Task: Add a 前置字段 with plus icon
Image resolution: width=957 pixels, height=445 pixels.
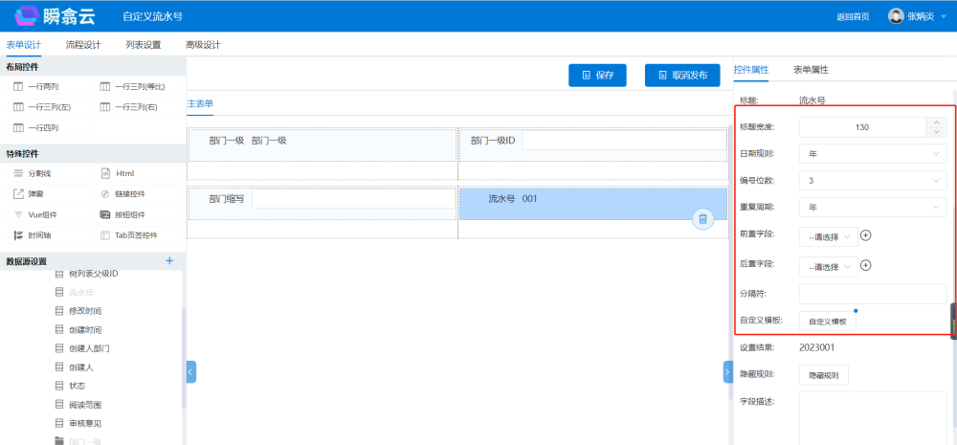Action: (x=866, y=235)
